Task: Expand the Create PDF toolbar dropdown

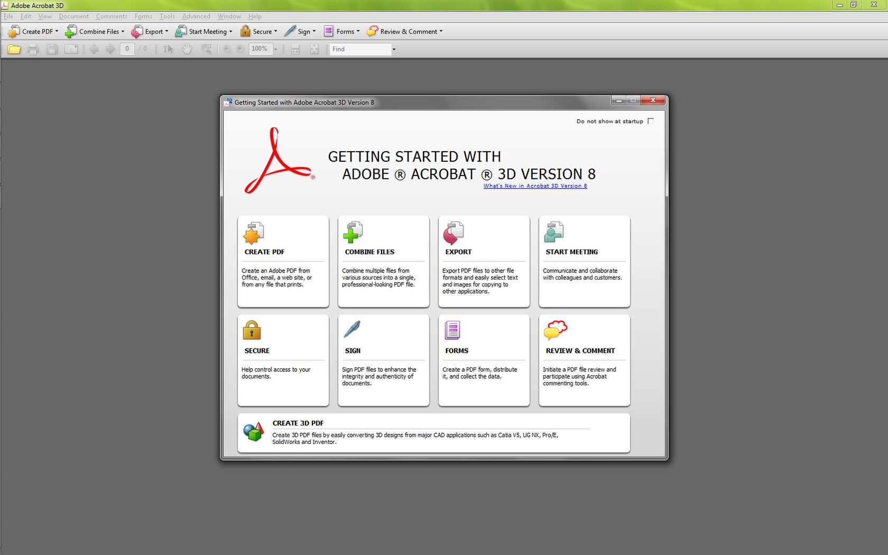Action: pyautogui.click(x=57, y=31)
